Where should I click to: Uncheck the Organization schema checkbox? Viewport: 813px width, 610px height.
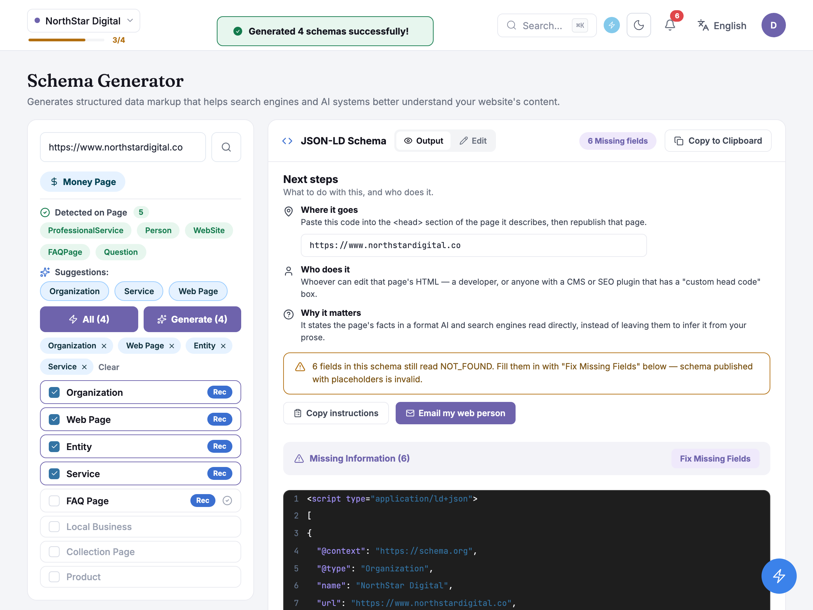click(x=55, y=392)
